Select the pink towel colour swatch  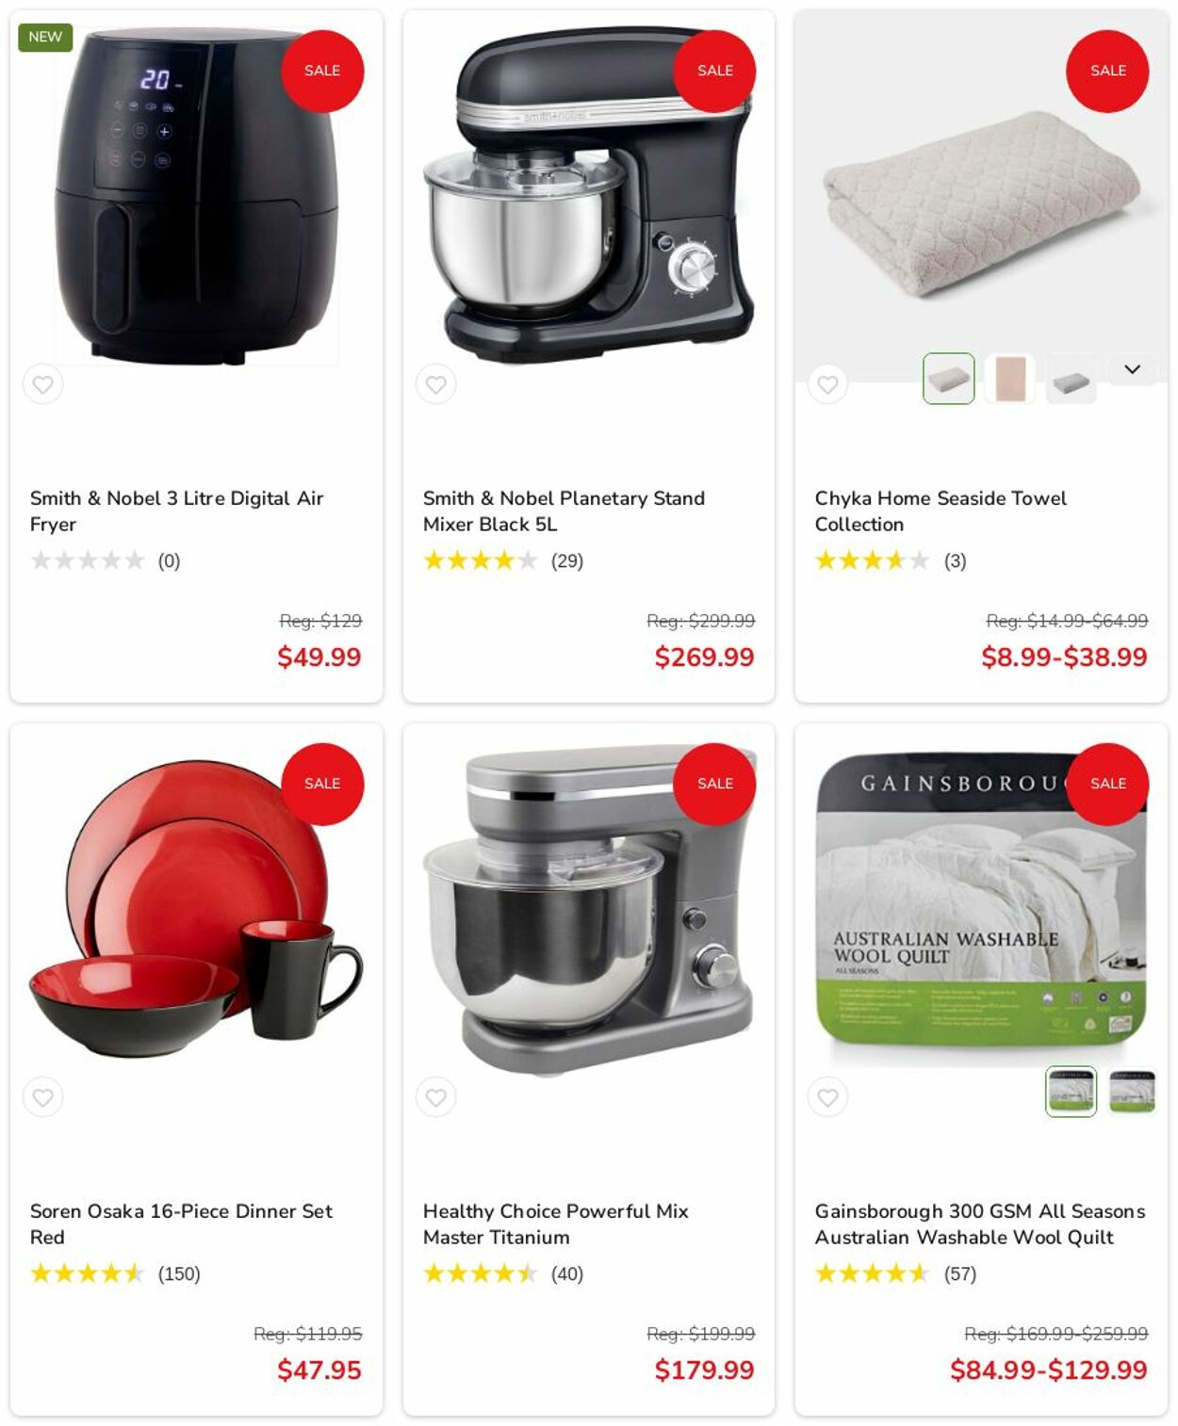1010,379
